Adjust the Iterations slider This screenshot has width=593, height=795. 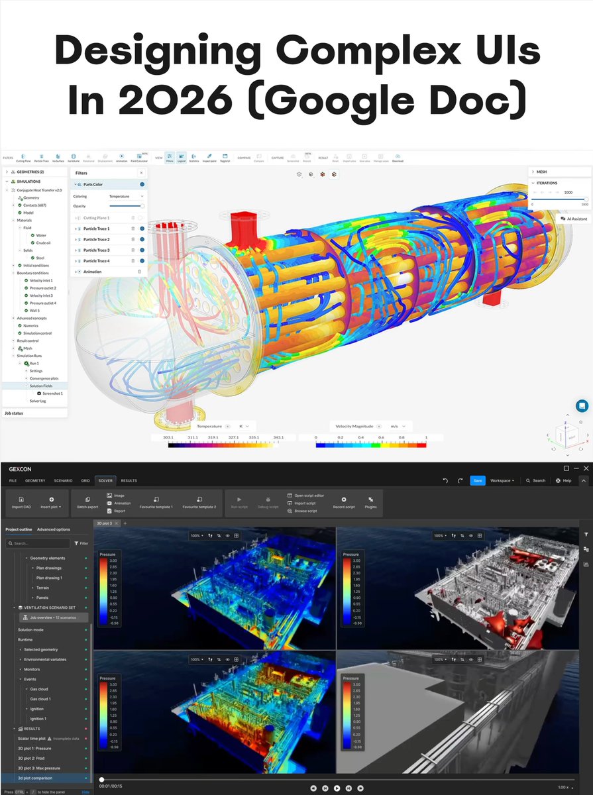559,199
